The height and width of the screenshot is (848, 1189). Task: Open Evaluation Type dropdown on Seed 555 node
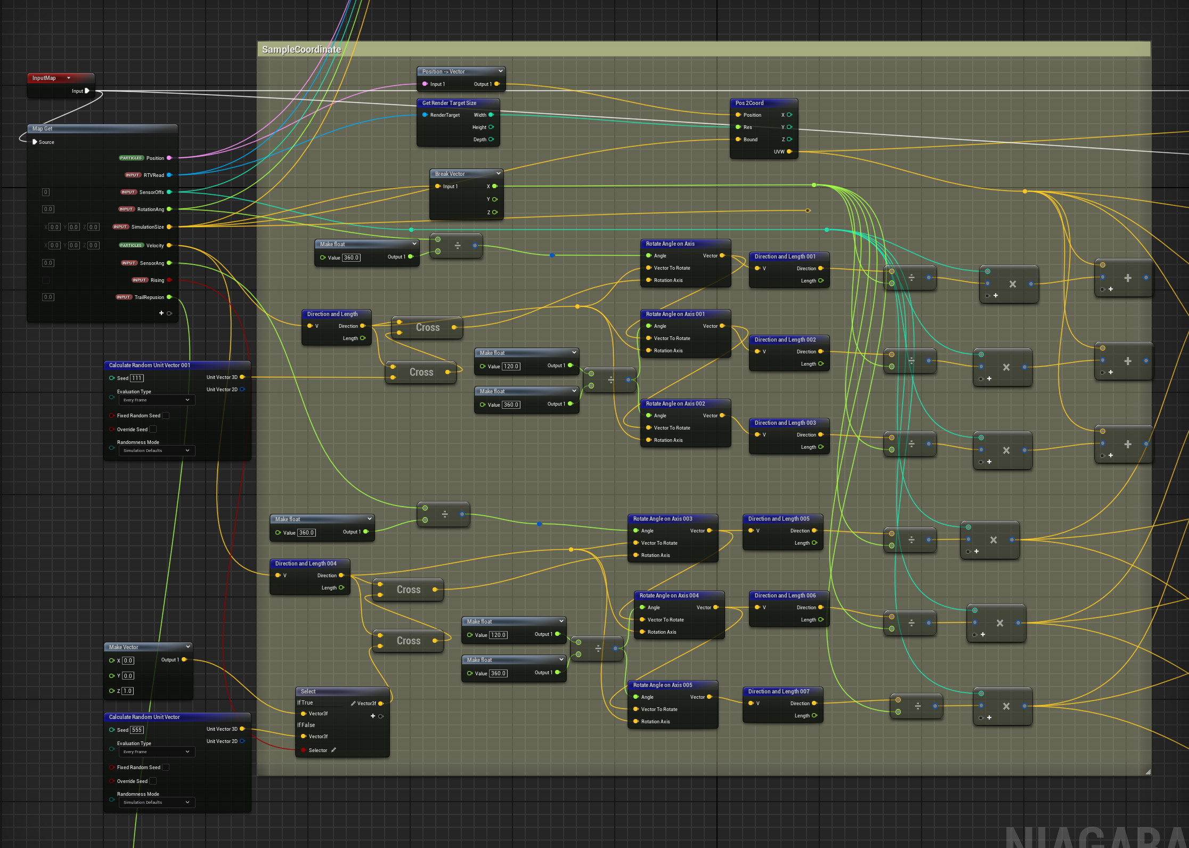[156, 752]
